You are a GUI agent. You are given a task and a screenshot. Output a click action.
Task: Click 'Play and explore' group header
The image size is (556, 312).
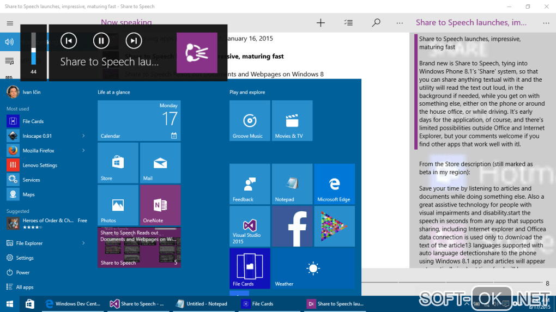coord(247,92)
